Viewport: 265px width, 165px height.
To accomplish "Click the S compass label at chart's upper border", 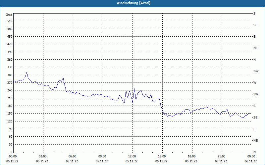I will [x=254, y=14].
